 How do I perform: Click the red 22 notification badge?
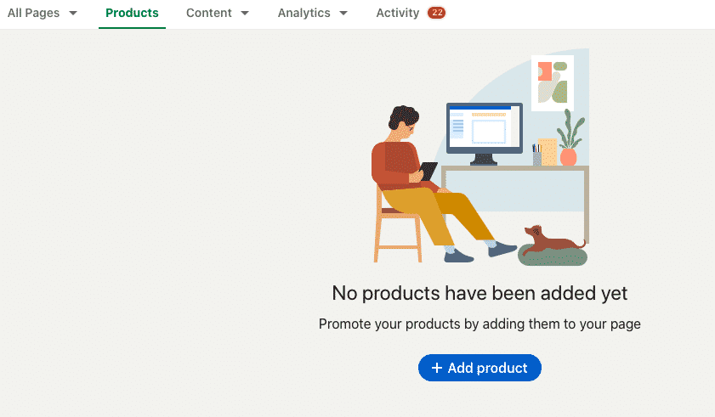[x=437, y=14]
